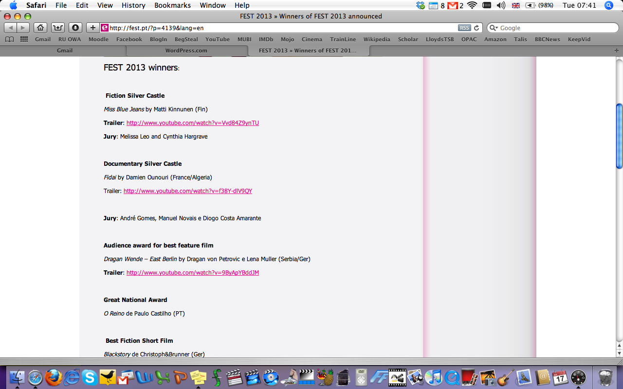Switch to the WordPress.com tab

point(186,51)
